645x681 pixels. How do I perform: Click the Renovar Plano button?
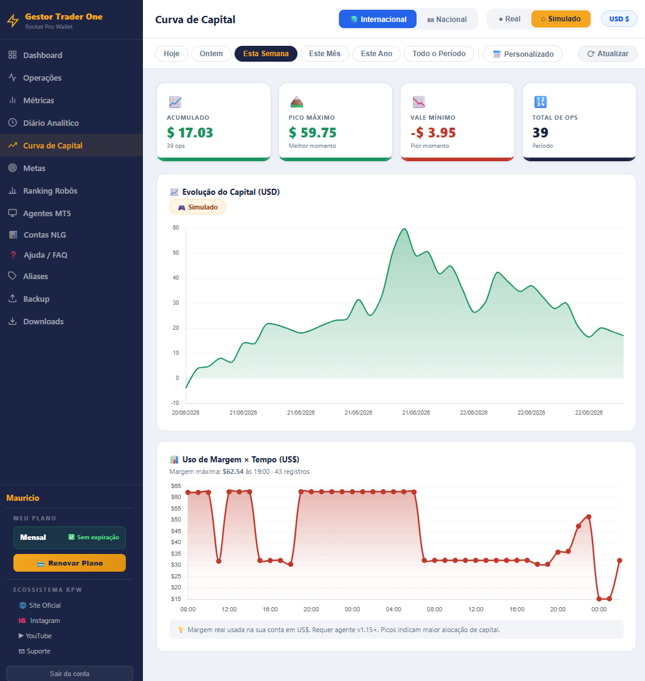70,563
